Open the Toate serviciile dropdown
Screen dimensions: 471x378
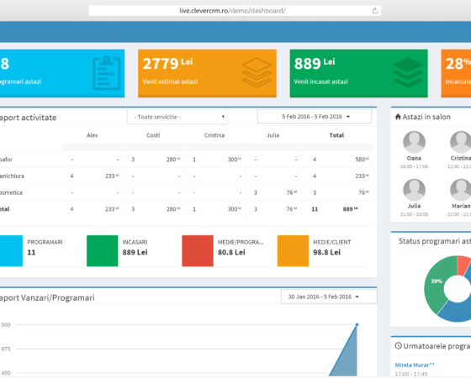[x=177, y=117]
